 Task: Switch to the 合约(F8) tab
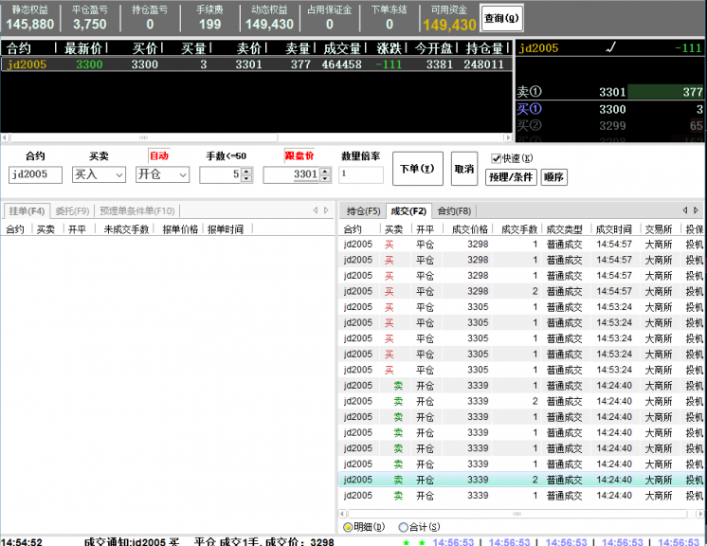tap(455, 211)
